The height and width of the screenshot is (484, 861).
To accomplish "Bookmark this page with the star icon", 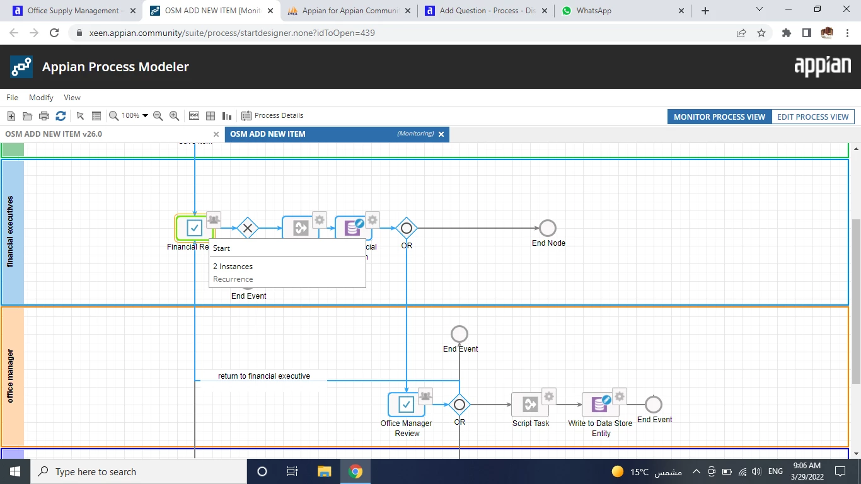I will (x=761, y=33).
